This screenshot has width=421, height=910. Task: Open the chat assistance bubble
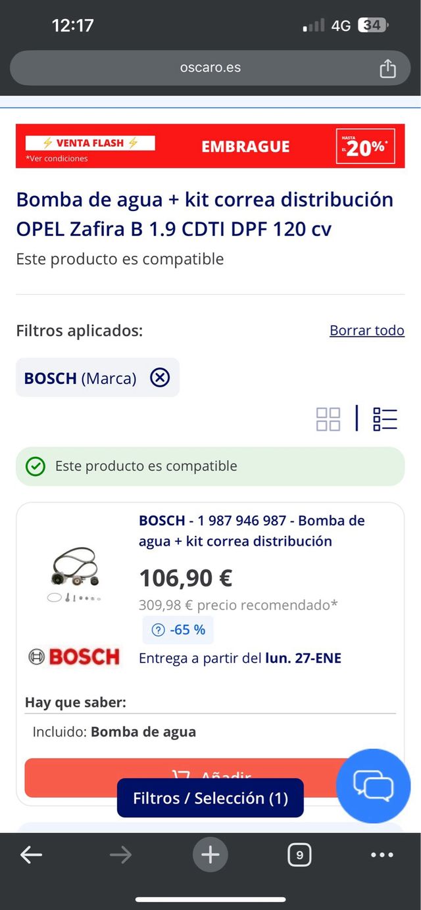373,786
